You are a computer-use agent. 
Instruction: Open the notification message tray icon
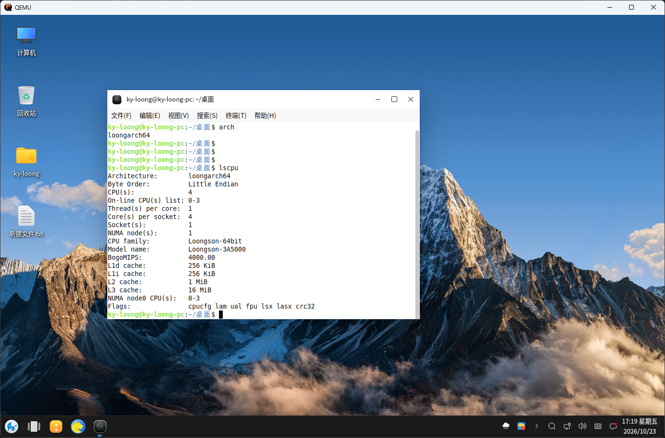click(613, 426)
